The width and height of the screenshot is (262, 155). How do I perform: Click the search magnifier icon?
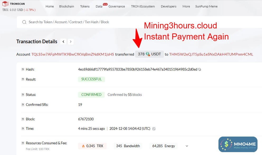[24, 22]
